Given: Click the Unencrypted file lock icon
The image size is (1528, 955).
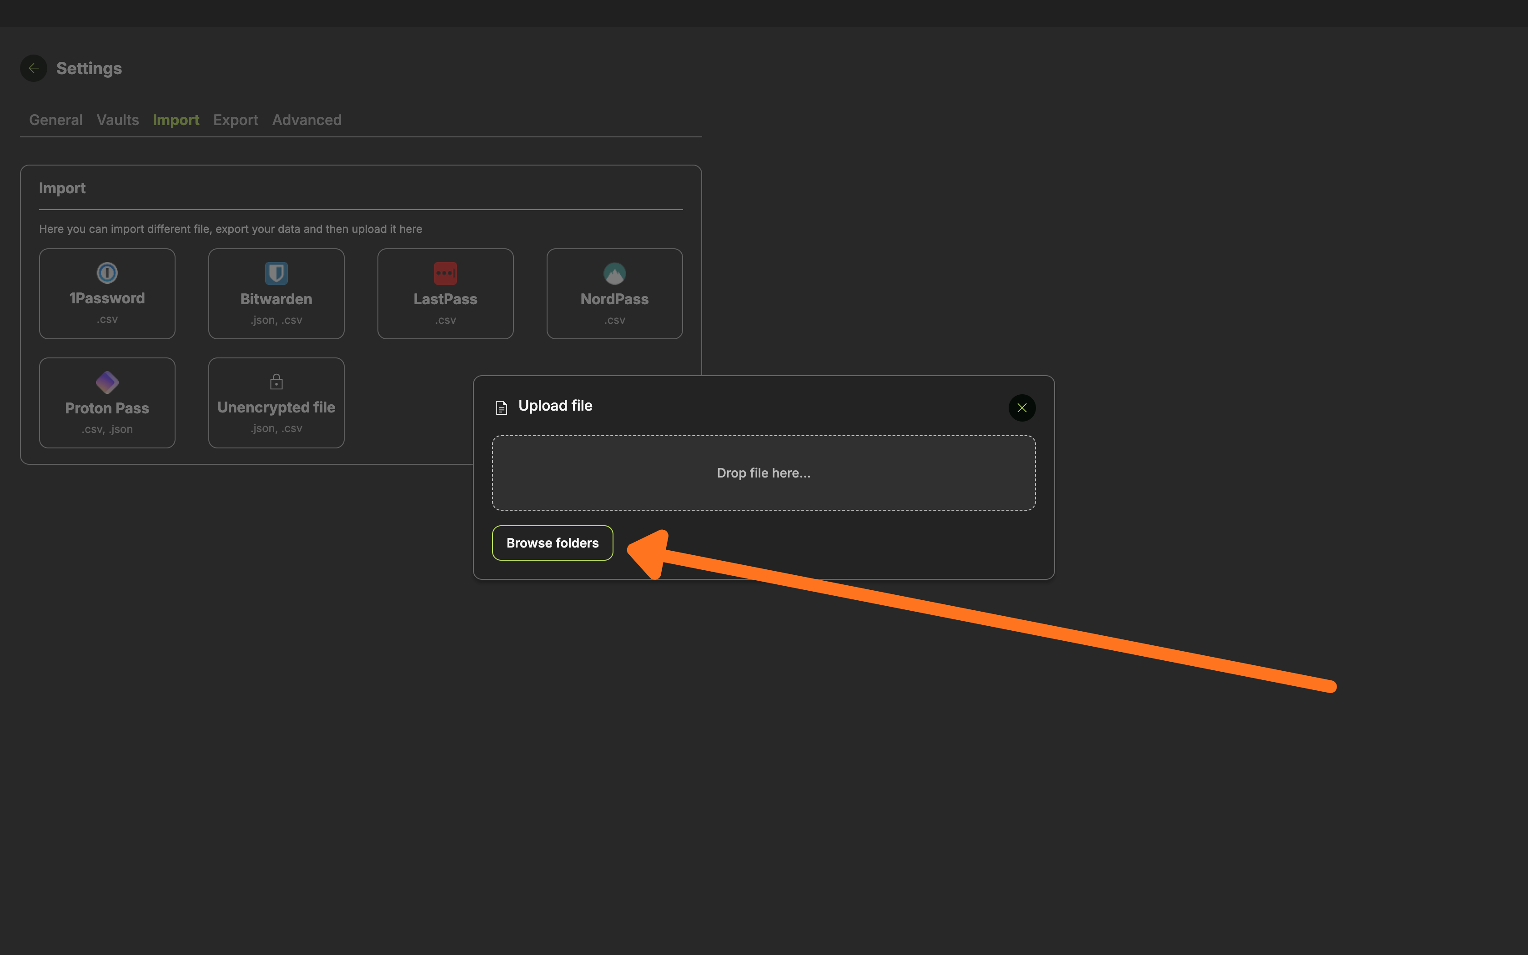Looking at the screenshot, I should point(276,382).
